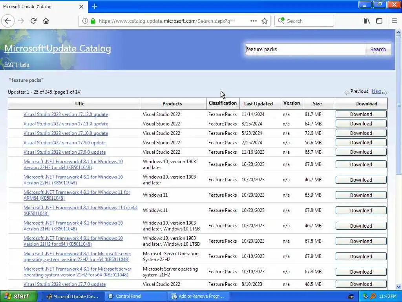Go to Next results page link
Screen dimensions: 402x302
[376, 91]
